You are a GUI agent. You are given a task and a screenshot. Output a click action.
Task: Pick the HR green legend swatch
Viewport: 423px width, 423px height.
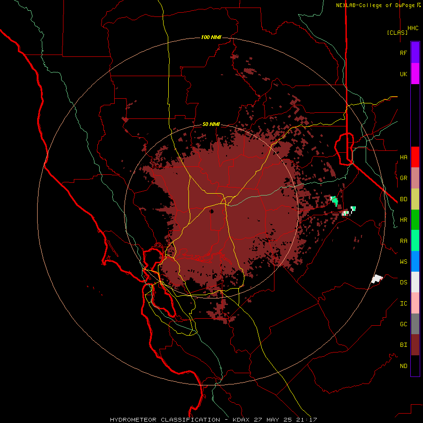point(415,220)
